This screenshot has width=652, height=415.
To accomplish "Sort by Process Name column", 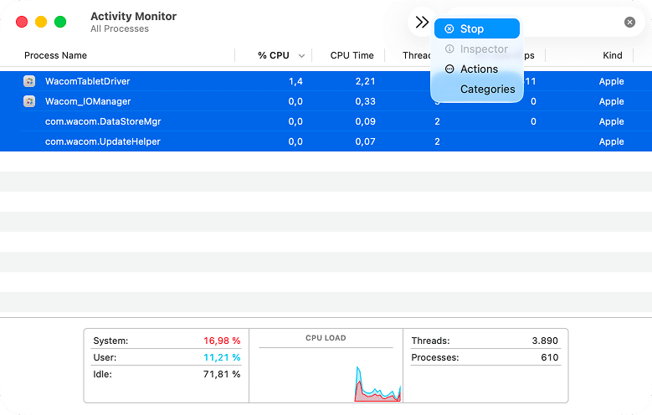I will click(x=56, y=55).
